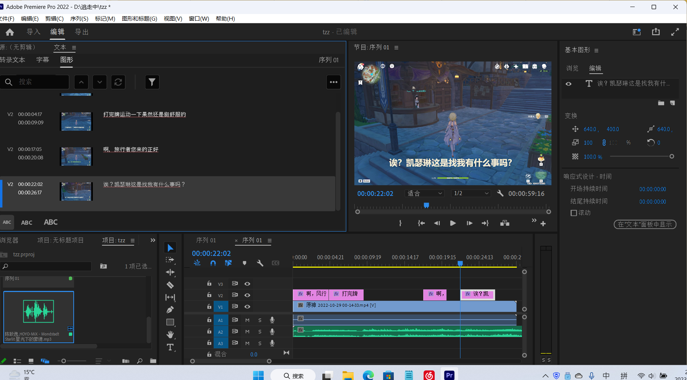This screenshot has height=380, width=687.
Task: Select the Ripple Edit tool
Action: (x=170, y=272)
